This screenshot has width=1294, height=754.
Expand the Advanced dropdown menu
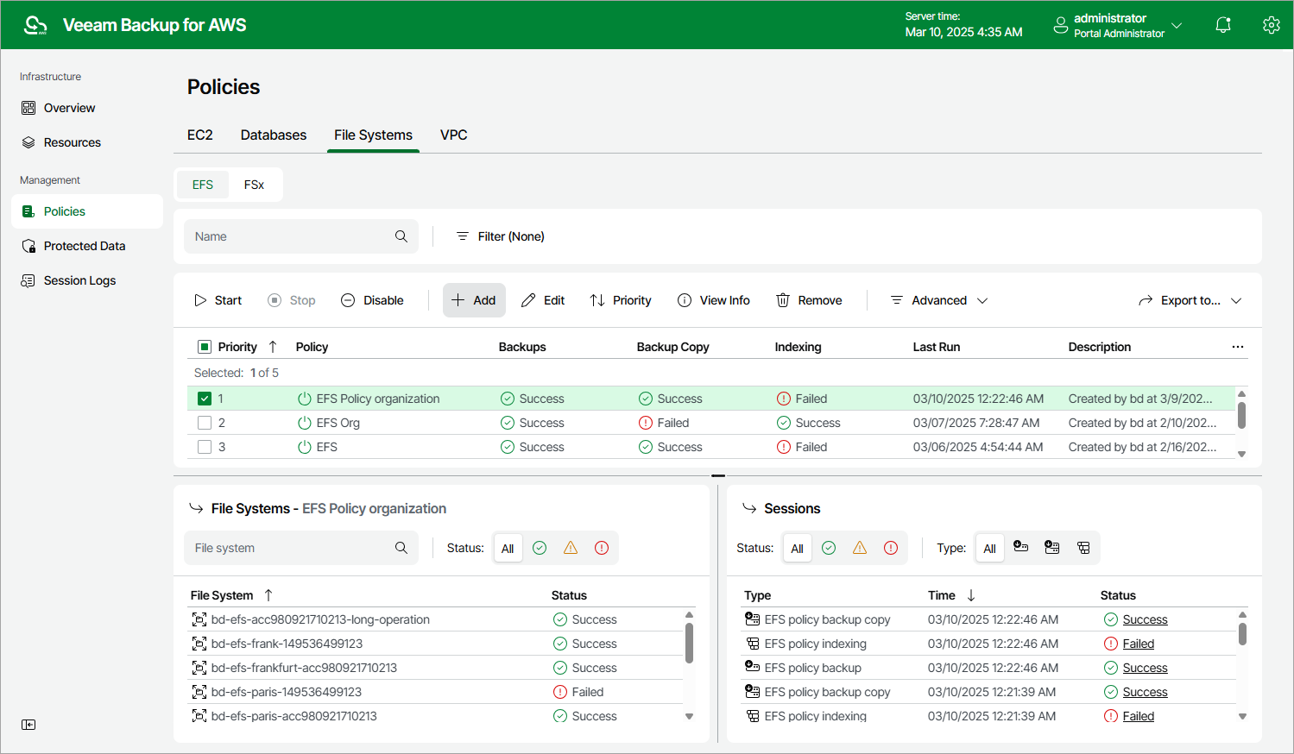[x=939, y=300]
